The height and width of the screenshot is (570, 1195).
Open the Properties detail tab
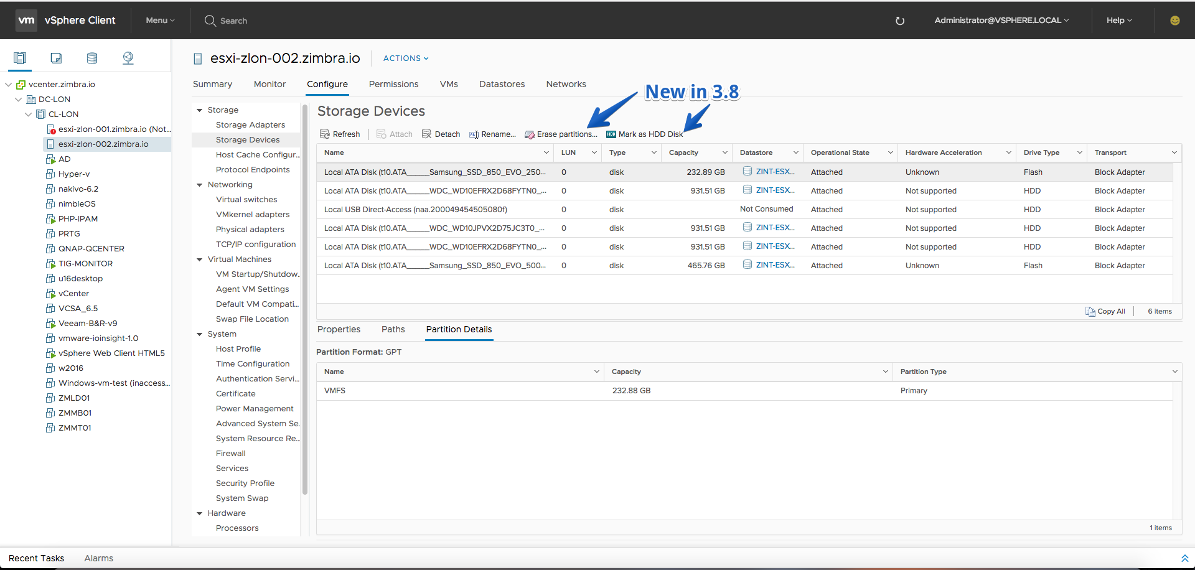coord(339,330)
